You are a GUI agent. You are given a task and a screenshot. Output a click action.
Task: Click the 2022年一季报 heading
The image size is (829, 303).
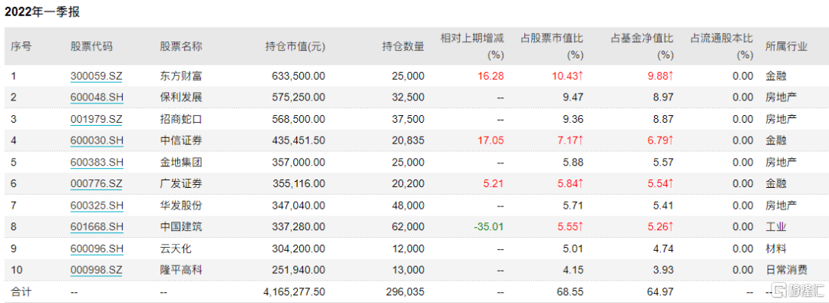[x=42, y=12]
